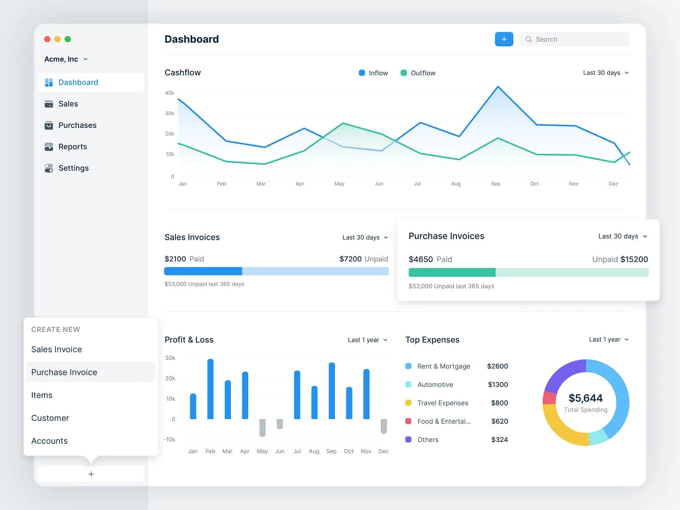Screen dimensions: 680x510
Task: Click the plus icon below the Create New menu
Action: click(91, 473)
